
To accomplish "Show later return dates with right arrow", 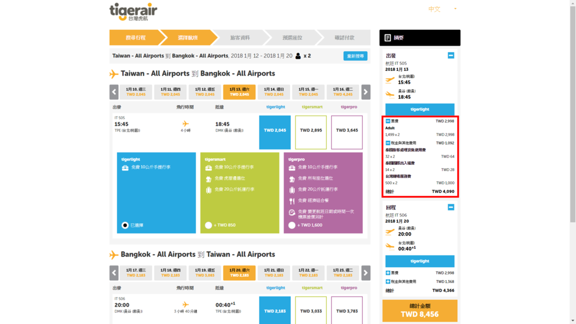I will pos(366,273).
